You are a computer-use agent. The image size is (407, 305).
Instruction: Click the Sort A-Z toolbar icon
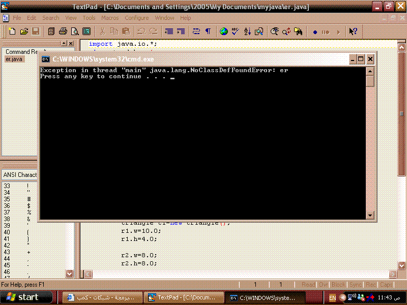coord(247,32)
